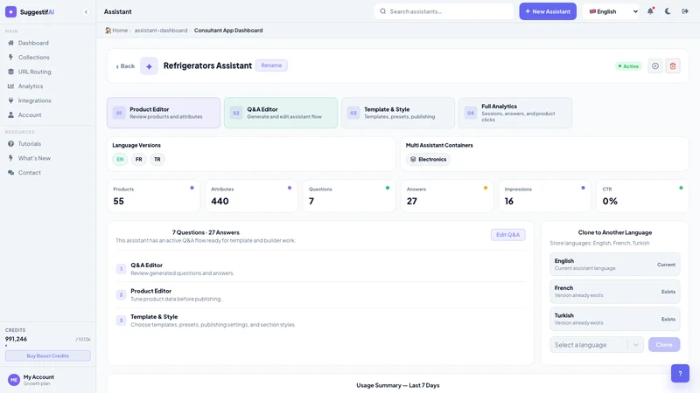The height and width of the screenshot is (393, 700).
Task: Click the Tutorials question-mark icon
Action: 10,143
